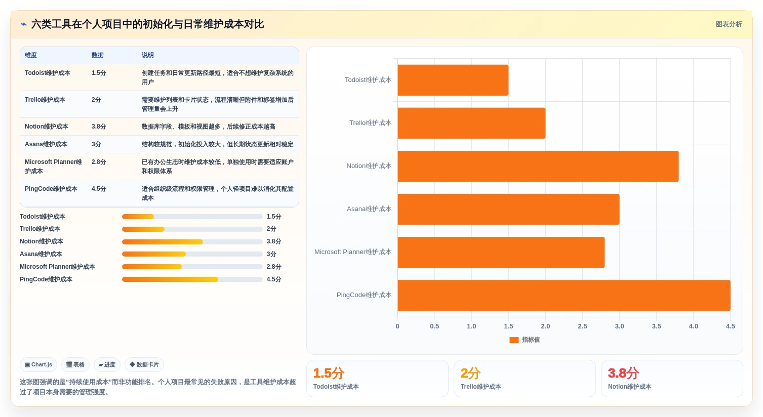The image size is (763, 417).
Task: Click the 进度 tag chip
Action: [107, 364]
